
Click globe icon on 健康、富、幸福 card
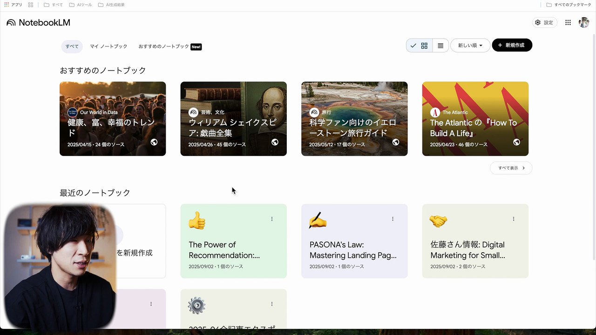click(x=154, y=142)
